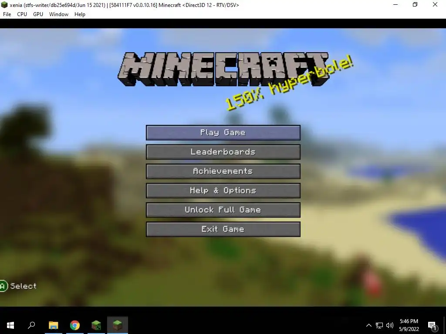Choose Exit Game
Viewport: 446px width, 334px height.
click(223, 229)
